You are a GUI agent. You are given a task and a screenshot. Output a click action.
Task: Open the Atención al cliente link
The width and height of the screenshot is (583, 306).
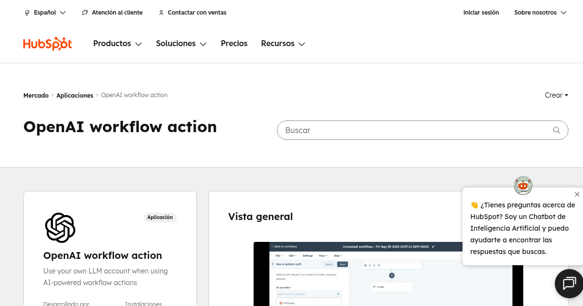point(112,13)
